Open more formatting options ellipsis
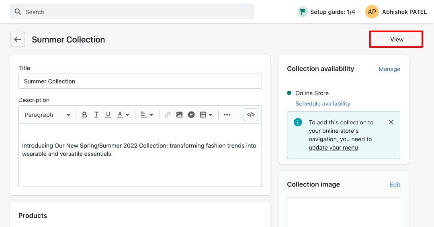The width and height of the screenshot is (434, 227). [x=227, y=115]
